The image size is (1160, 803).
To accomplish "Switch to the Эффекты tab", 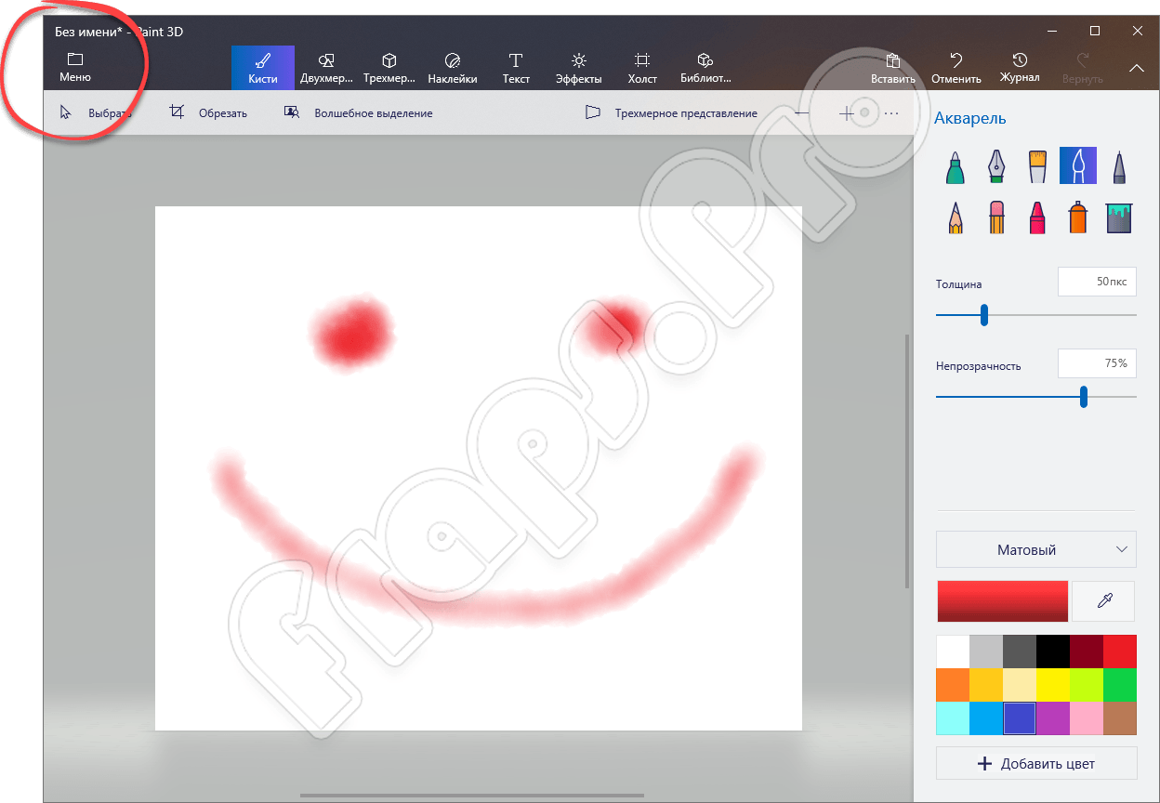I will pyautogui.click(x=578, y=68).
